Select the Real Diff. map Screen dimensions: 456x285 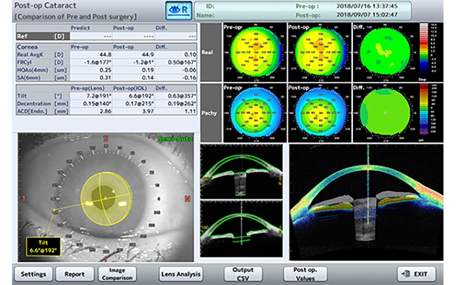[384, 52]
